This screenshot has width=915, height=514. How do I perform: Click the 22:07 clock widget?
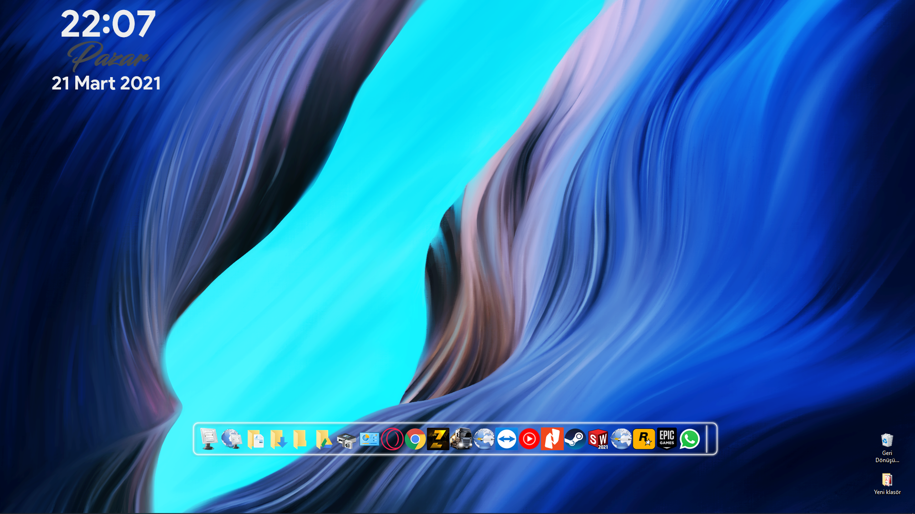point(108,25)
